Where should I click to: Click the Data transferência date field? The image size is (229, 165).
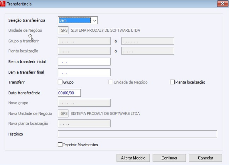pos(69,93)
